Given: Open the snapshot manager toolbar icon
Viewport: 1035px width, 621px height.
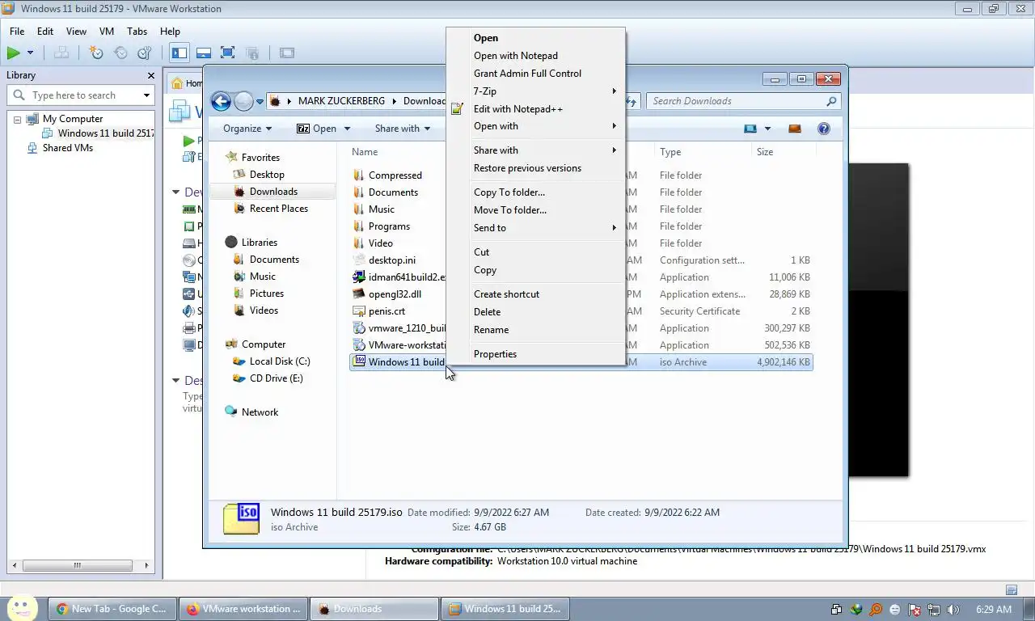Looking at the screenshot, I should coord(145,53).
